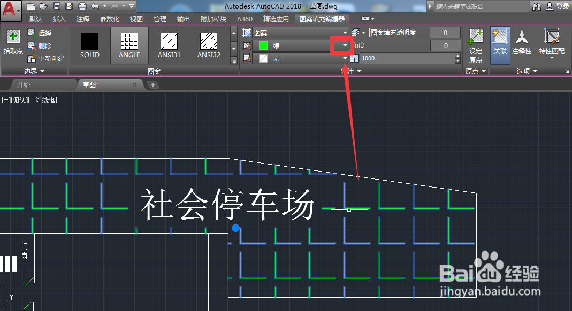Expand the Redo history dropdown arrow
Image resolution: width=572 pixels, height=311 pixels.
pos(124,6)
